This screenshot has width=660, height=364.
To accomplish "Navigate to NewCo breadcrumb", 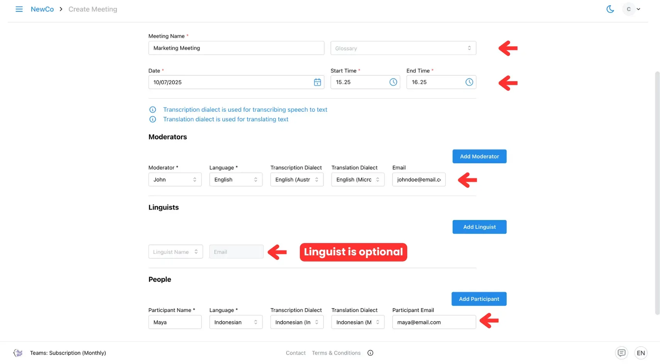I will coord(42,9).
